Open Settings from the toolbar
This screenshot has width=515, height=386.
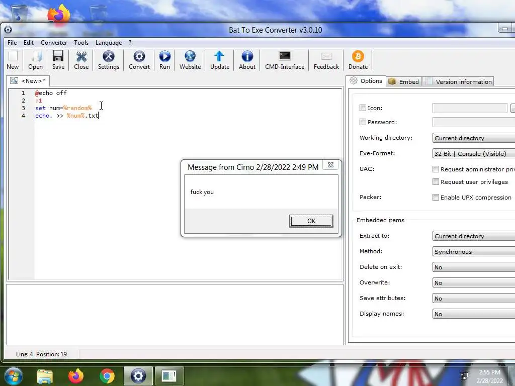[109, 60]
